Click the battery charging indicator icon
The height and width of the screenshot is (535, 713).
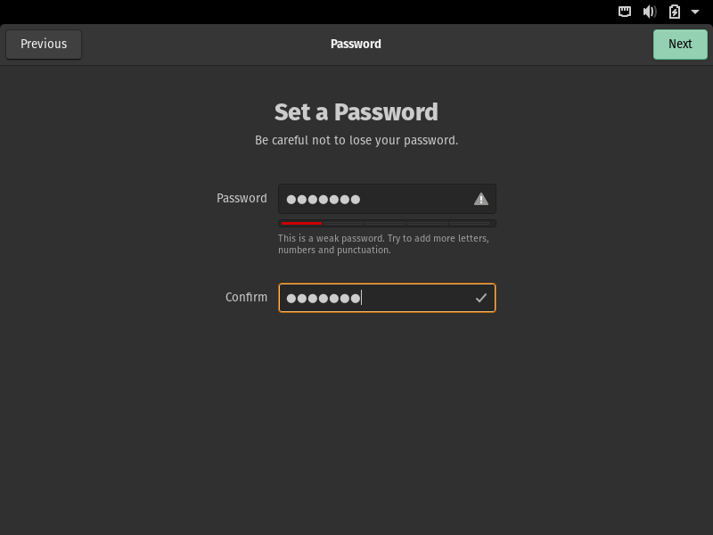point(675,12)
